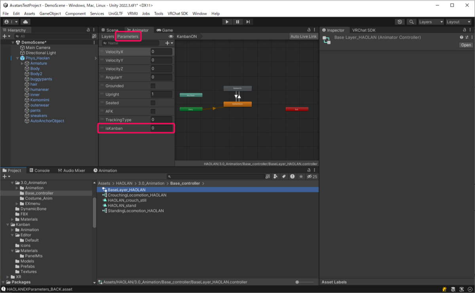Switch to the Game tab

click(164, 30)
